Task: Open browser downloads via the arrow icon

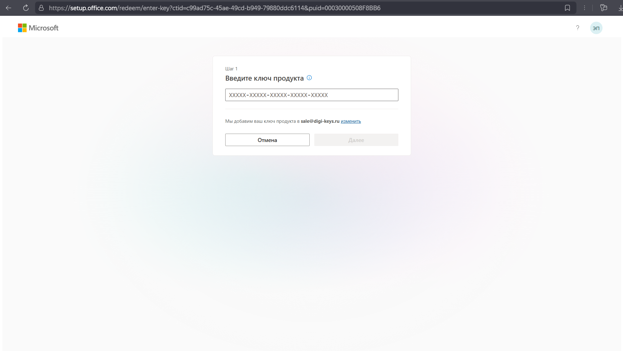Action: pos(620,8)
